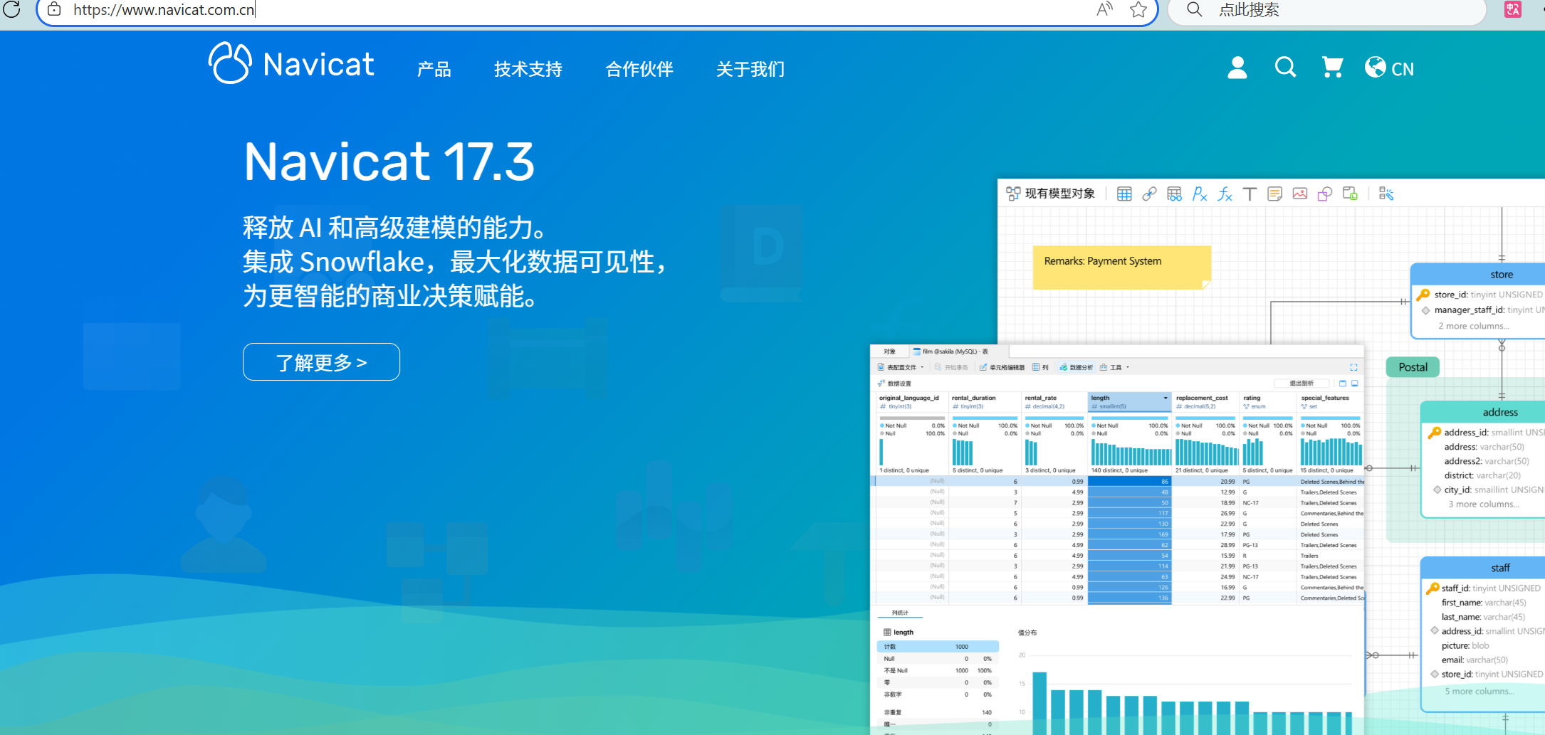The height and width of the screenshot is (735, 1545).
Task: Click '3 more columns...' in address table
Action: 1484,504
